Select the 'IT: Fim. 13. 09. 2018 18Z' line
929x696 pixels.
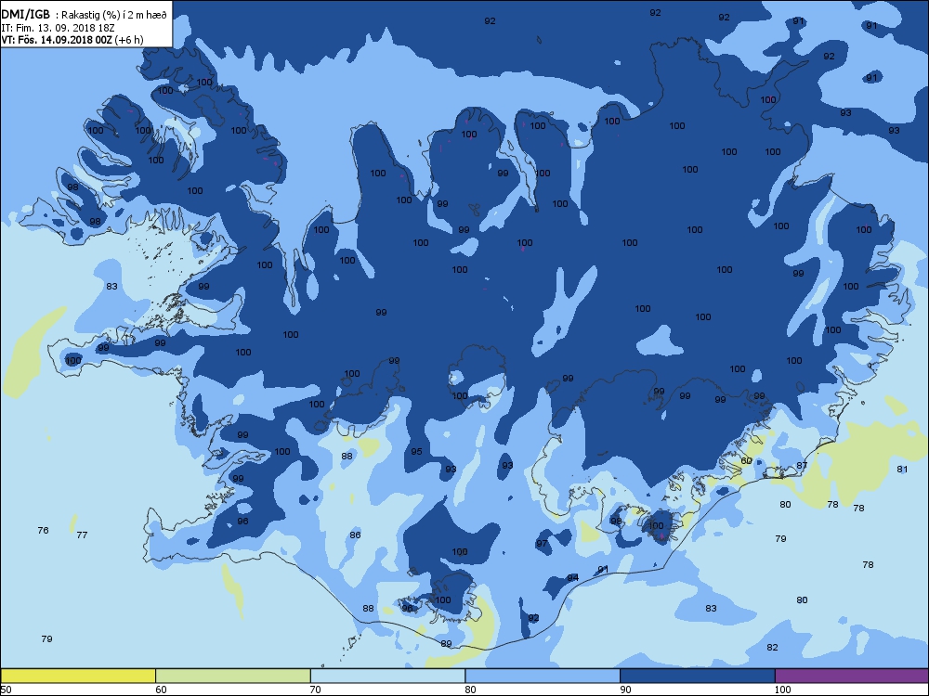coord(58,28)
